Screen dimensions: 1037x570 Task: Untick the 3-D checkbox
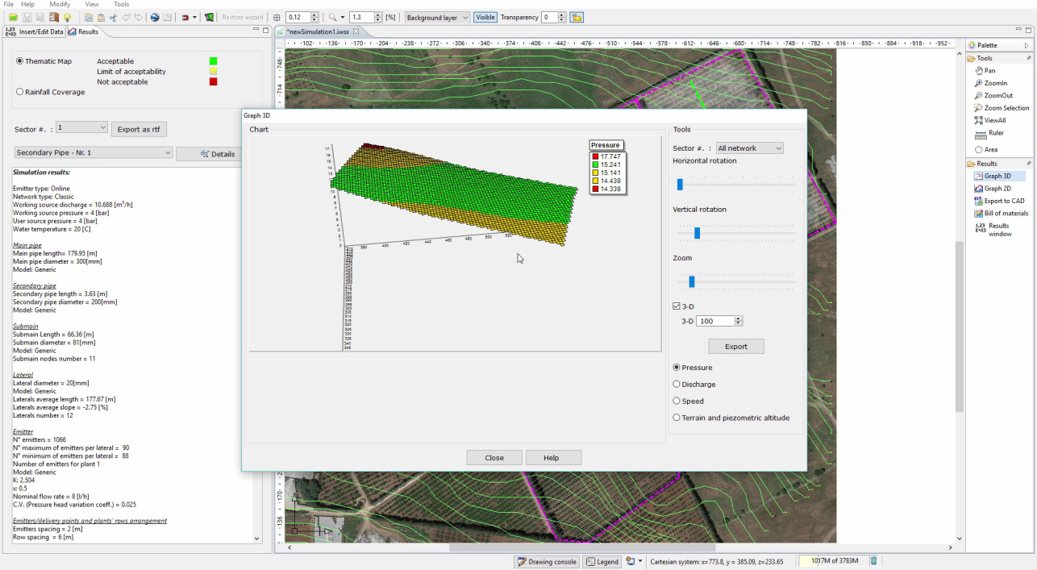[x=677, y=306]
